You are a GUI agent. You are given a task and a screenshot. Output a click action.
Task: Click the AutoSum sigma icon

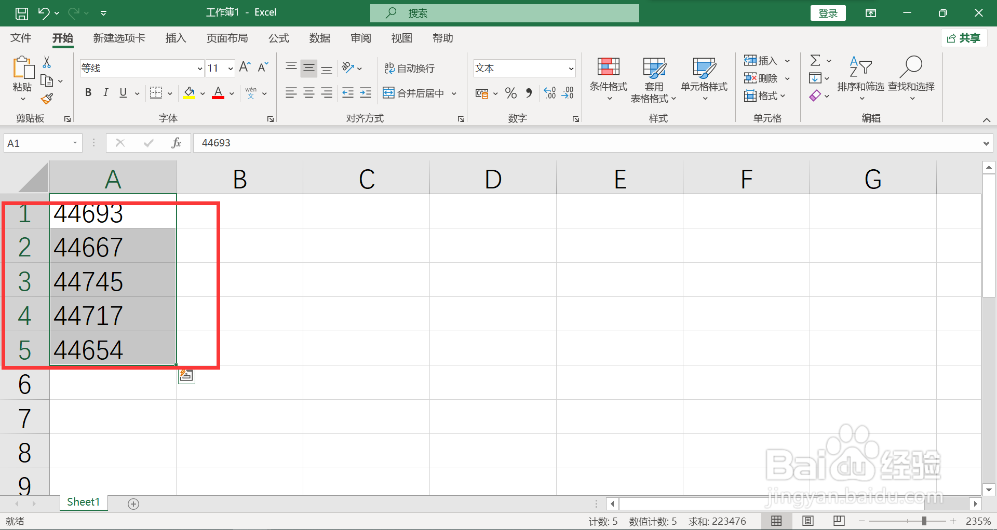click(815, 61)
